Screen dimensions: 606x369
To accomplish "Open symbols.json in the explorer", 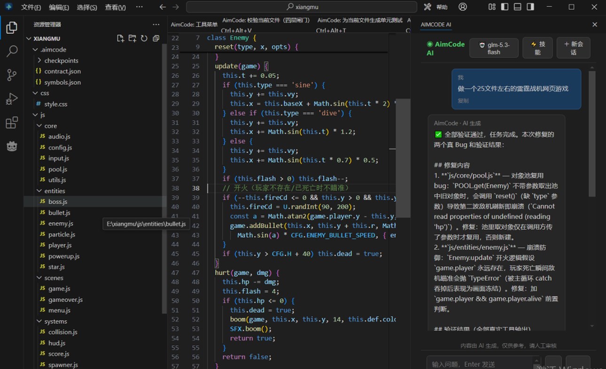I will [x=62, y=82].
